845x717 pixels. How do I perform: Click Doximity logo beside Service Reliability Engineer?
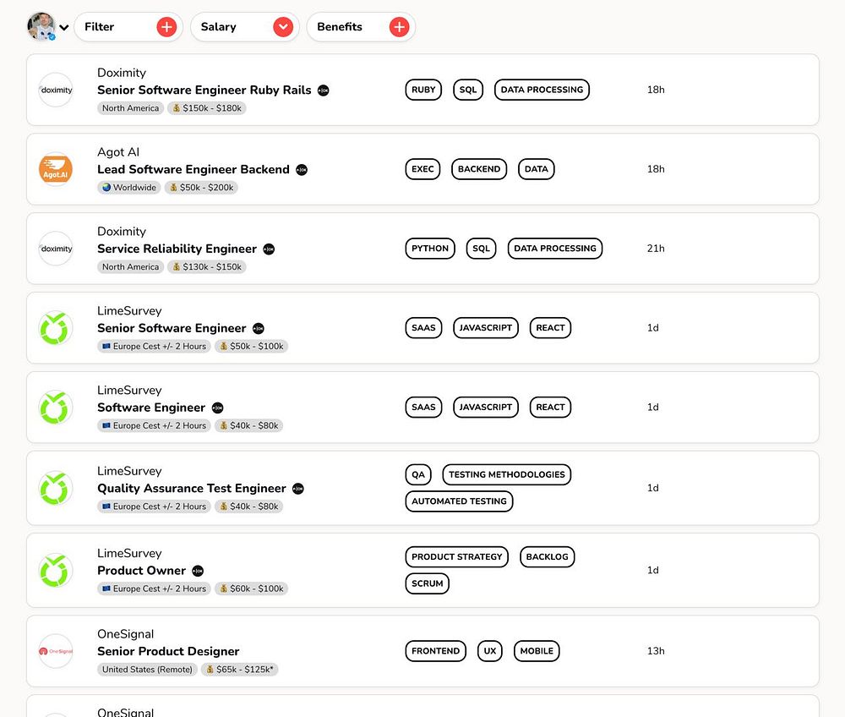[56, 249]
